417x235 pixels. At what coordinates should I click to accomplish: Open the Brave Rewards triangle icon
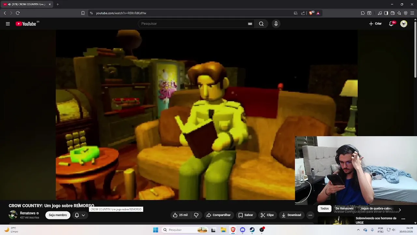(x=318, y=13)
